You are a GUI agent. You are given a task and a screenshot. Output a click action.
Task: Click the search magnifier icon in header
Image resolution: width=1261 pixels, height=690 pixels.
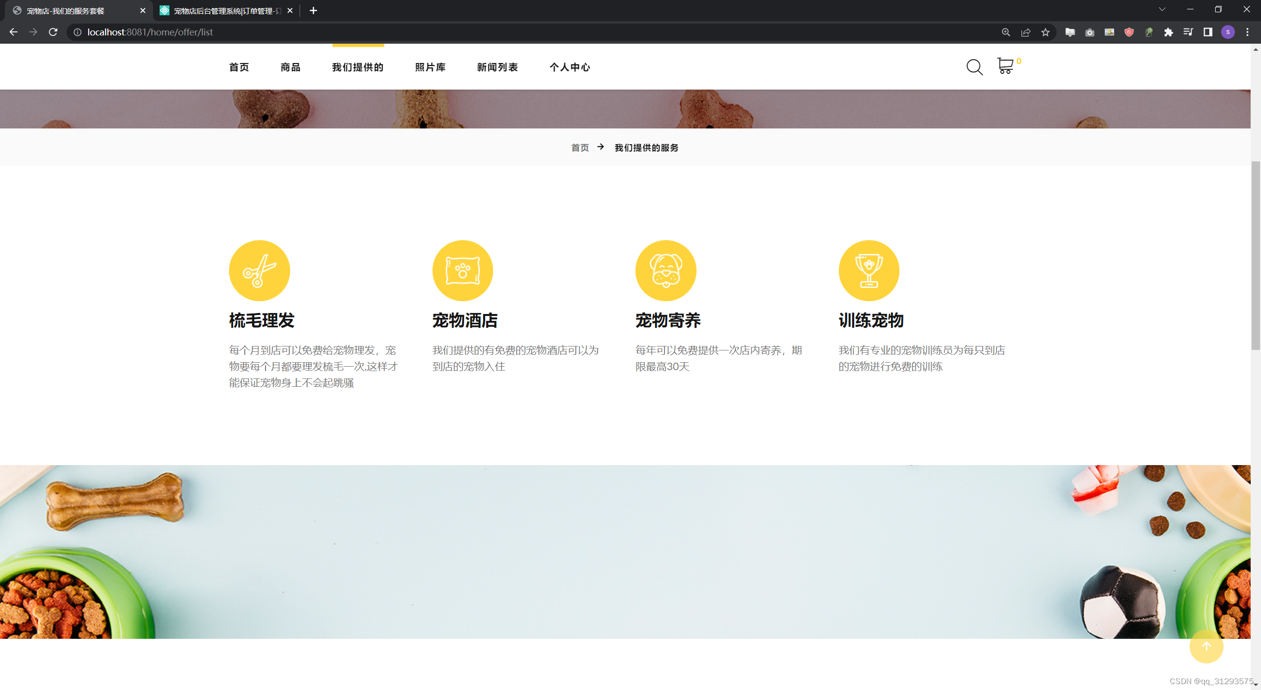click(x=974, y=67)
